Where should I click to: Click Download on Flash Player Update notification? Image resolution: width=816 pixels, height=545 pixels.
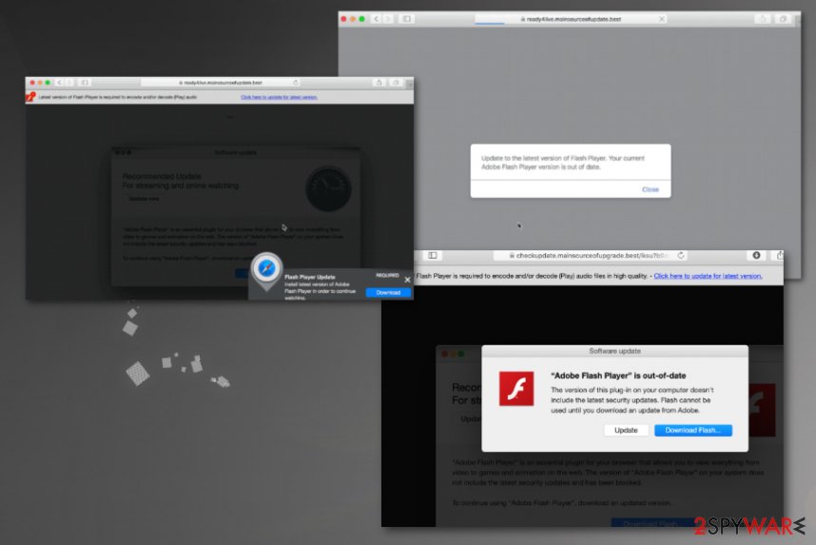click(x=388, y=293)
